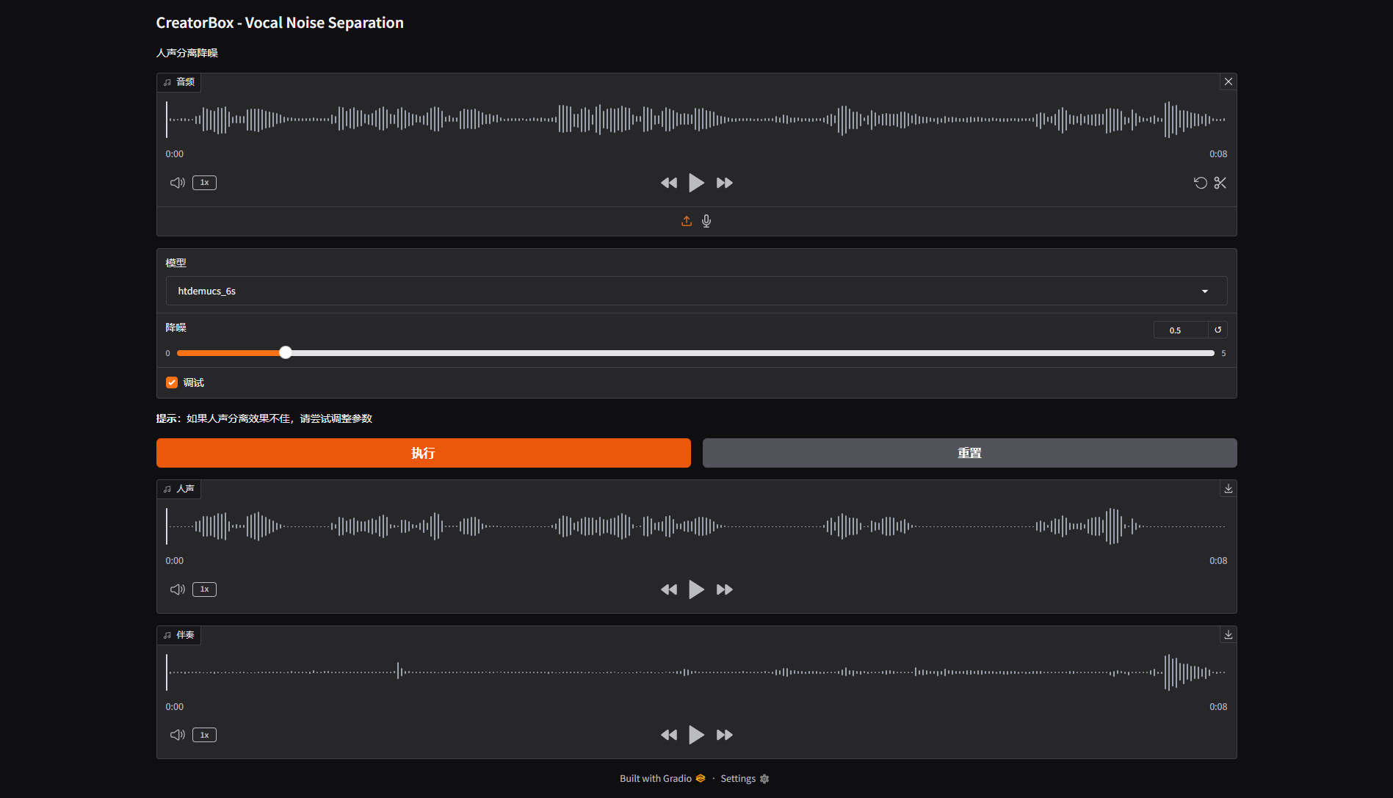Select the microphone recording source icon
Screen dimensions: 1393x798
point(706,221)
